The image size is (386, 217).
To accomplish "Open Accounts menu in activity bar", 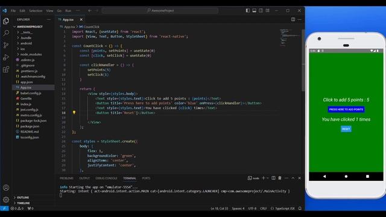I will 6,187.
